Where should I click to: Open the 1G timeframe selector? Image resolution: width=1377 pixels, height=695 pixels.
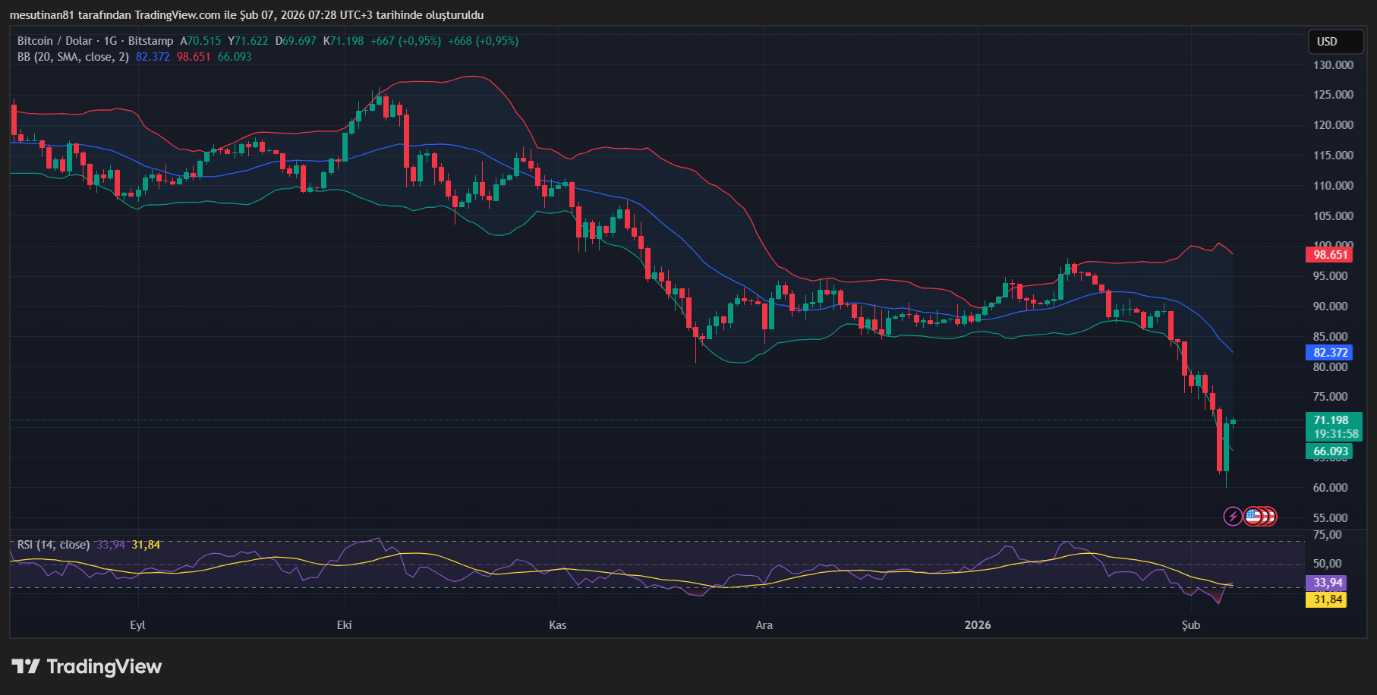[x=111, y=41]
